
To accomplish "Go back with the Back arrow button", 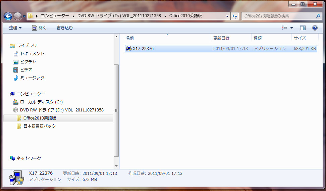I will [8, 16].
